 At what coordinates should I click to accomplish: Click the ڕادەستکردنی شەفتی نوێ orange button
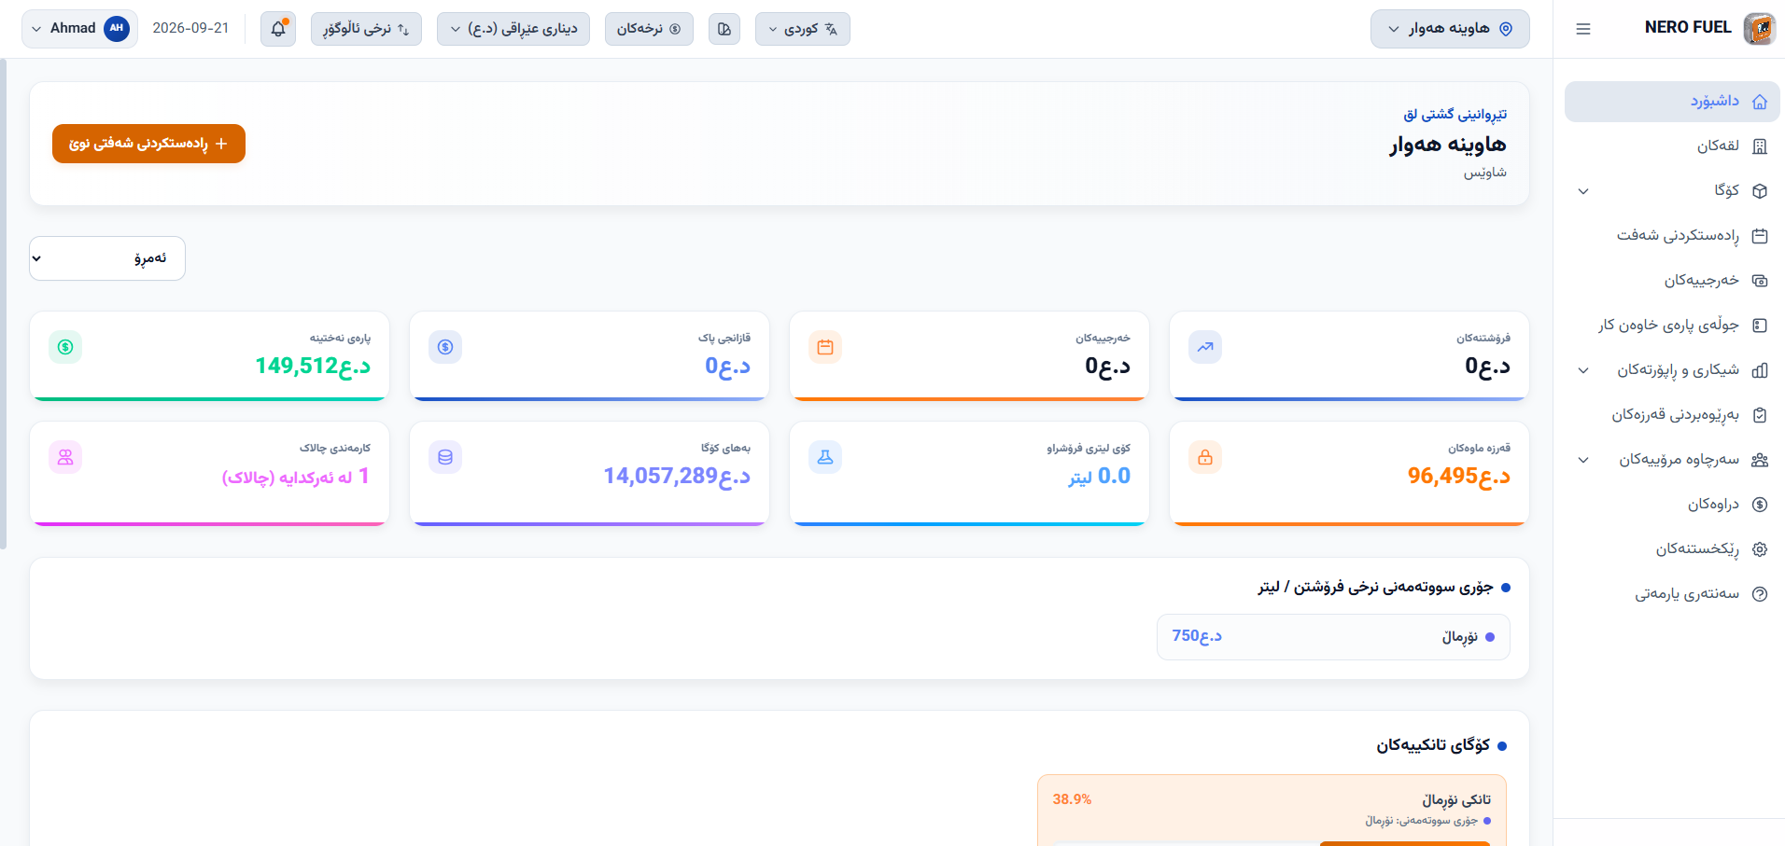(x=148, y=144)
